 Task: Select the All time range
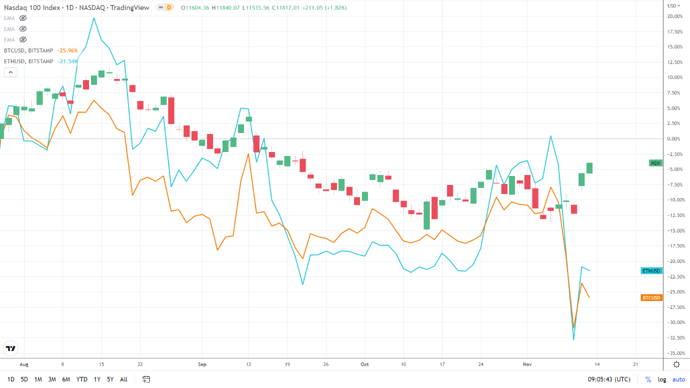point(123,379)
